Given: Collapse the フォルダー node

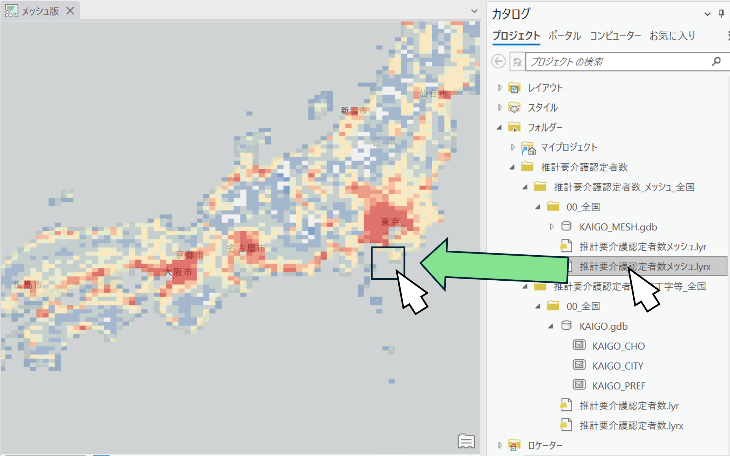Looking at the screenshot, I should pyautogui.click(x=499, y=127).
